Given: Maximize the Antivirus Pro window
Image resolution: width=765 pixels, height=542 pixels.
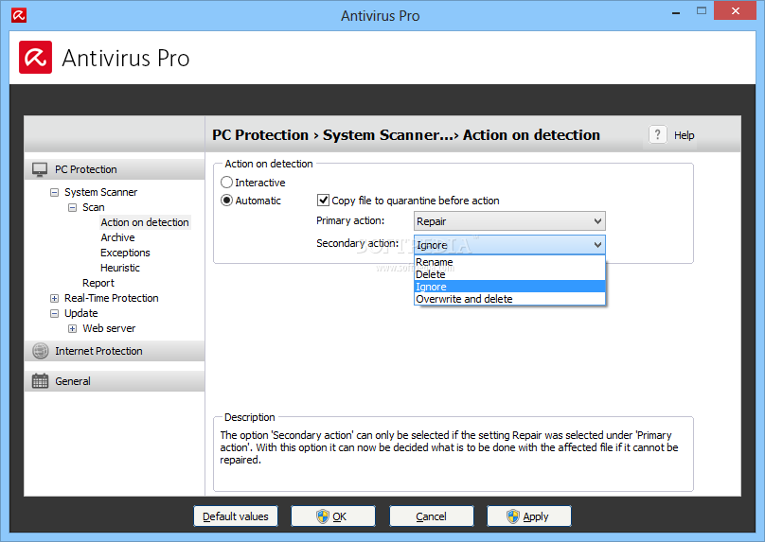Looking at the screenshot, I should pyautogui.click(x=702, y=10).
